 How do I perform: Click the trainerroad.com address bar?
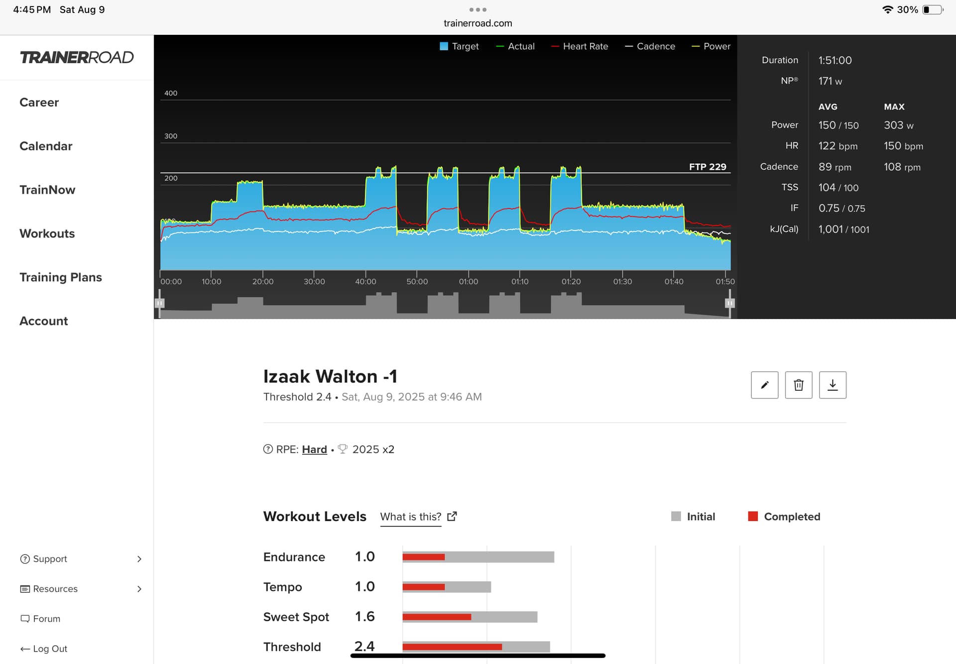point(478,23)
